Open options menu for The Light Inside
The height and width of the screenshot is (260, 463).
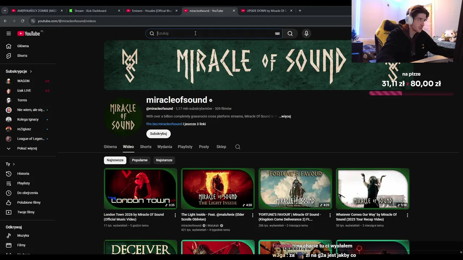[252, 215]
